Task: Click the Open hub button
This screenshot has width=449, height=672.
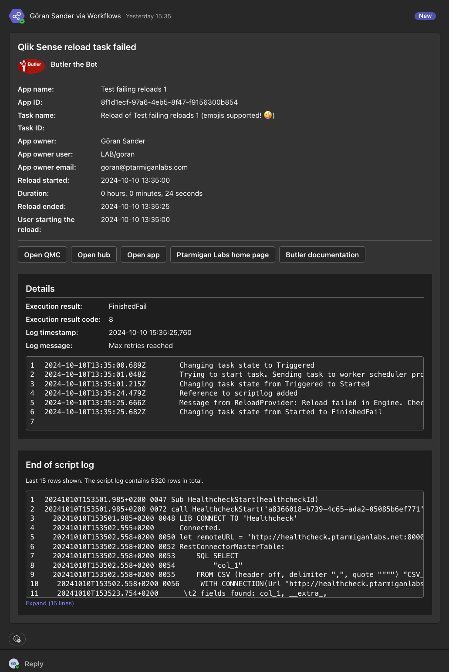Action: click(94, 255)
